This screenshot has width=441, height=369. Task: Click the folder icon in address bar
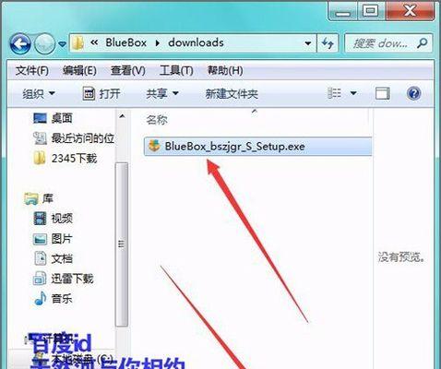[x=77, y=43]
